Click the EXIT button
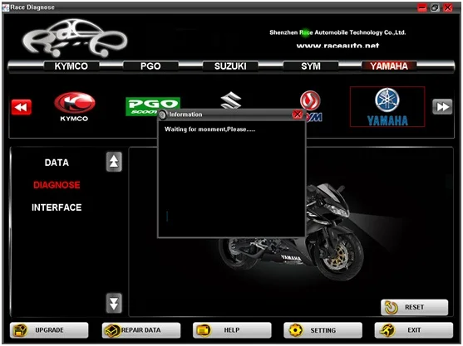 pyautogui.click(x=414, y=330)
